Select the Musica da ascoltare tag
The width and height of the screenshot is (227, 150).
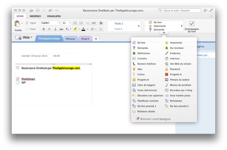178,85
